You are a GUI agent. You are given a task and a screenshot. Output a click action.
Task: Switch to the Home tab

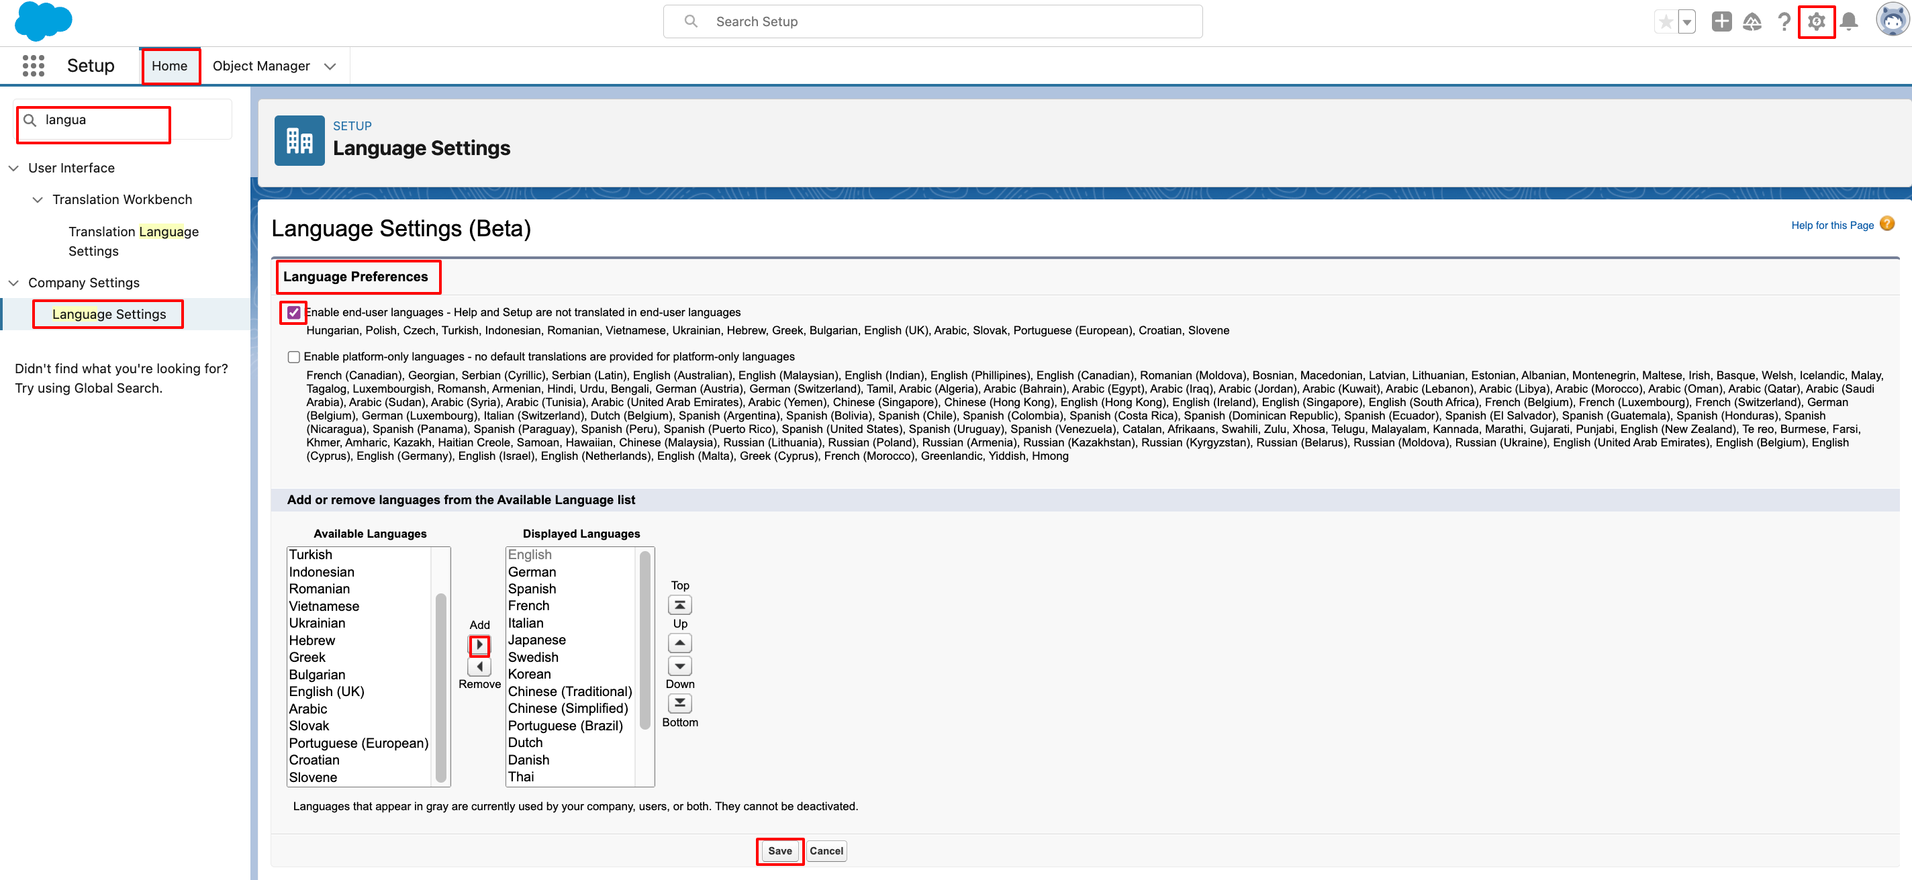[169, 66]
